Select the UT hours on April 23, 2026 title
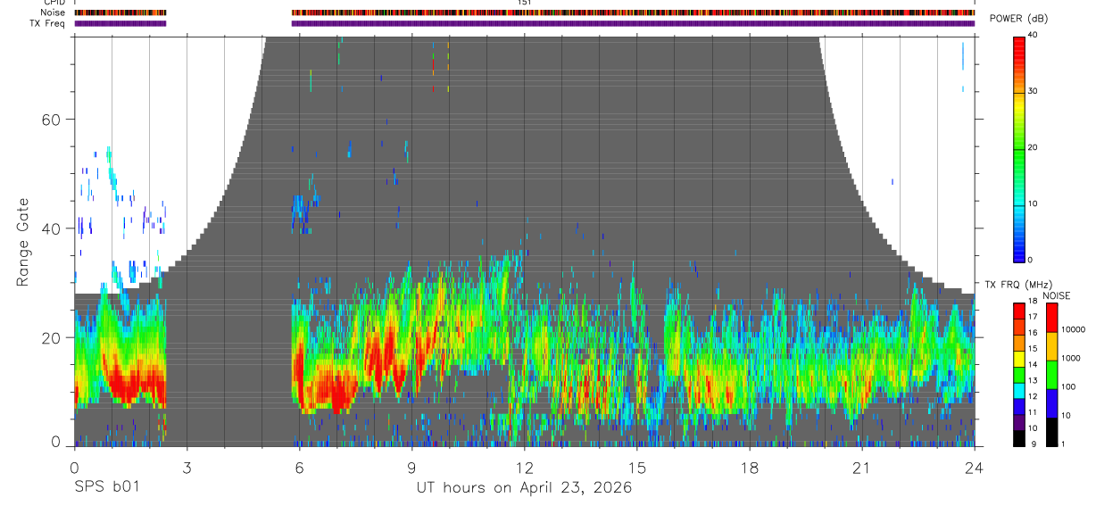The height and width of the screenshot is (506, 1096). 524,487
